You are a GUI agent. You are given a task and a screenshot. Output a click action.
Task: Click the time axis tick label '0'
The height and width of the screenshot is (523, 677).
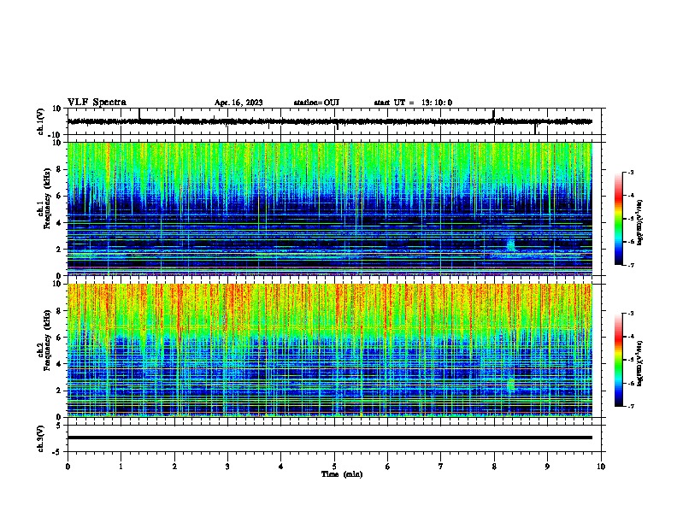[68, 467]
